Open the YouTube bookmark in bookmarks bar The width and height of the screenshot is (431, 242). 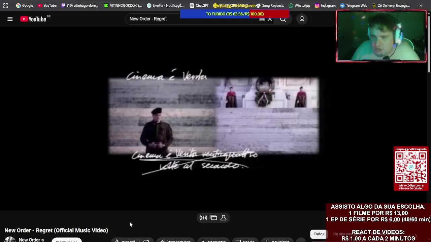point(47,5)
